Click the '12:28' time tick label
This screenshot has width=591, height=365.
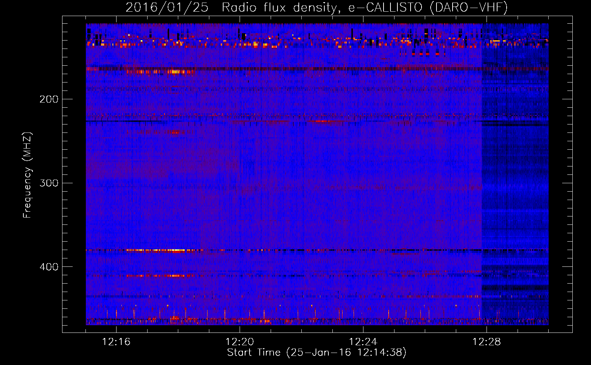pos(487,342)
